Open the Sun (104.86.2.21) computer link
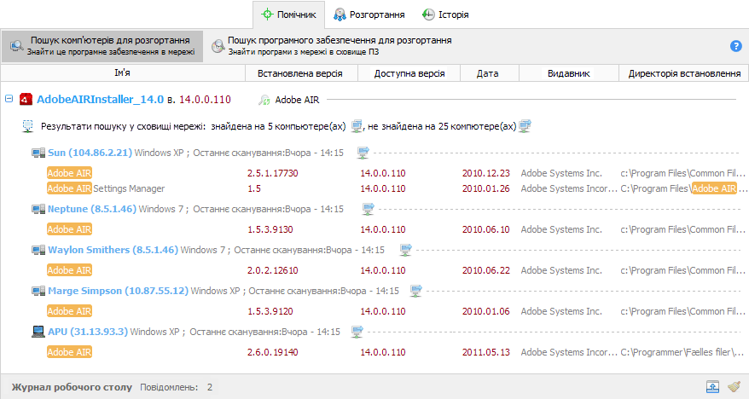749x399 pixels. 90,153
